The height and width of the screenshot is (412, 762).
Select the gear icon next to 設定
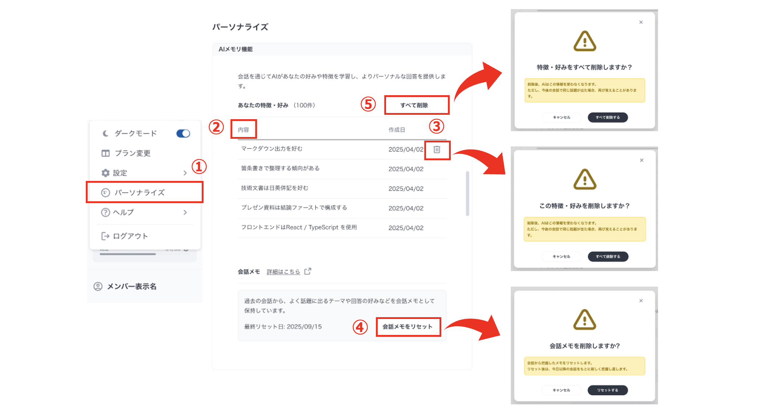coord(105,173)
